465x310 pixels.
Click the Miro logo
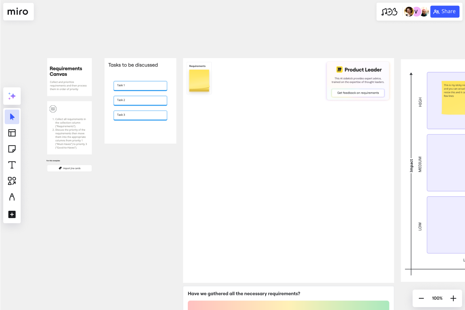click(18, 12)
